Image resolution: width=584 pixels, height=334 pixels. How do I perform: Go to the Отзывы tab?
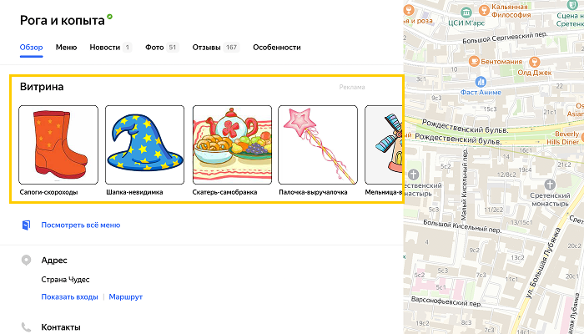(x=206, y=48)
